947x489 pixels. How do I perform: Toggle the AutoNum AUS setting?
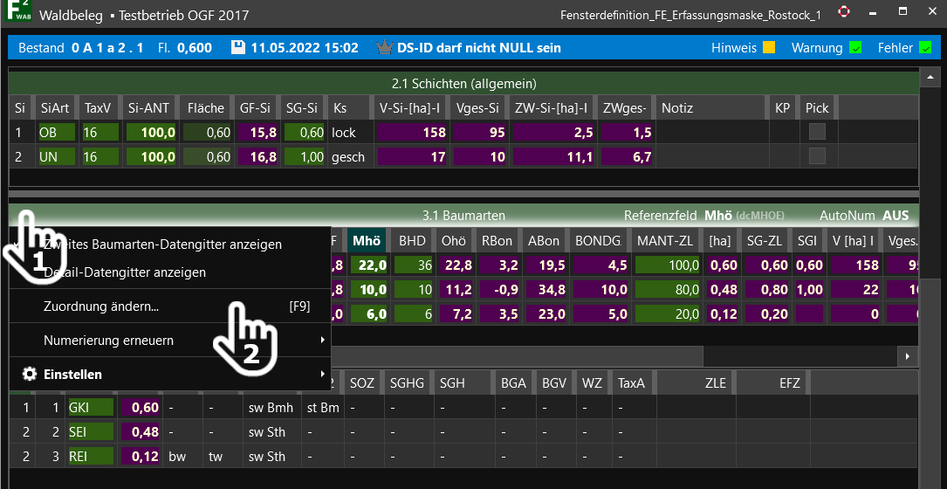(x=895, y=216)
